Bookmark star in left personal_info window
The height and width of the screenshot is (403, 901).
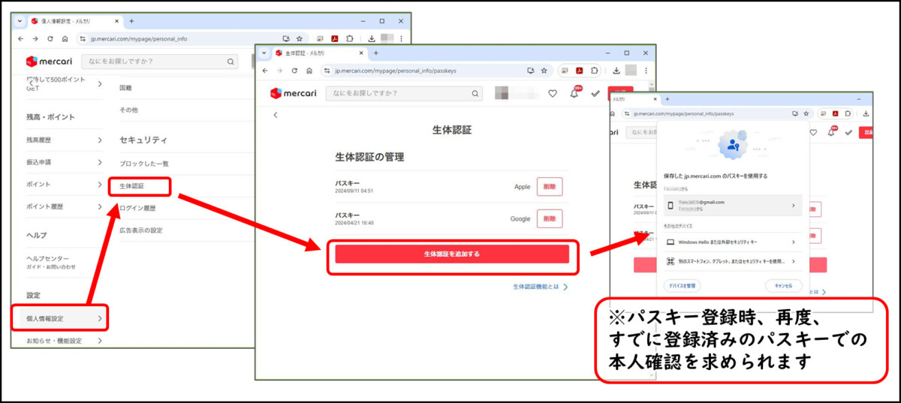[x=300, y=38]
